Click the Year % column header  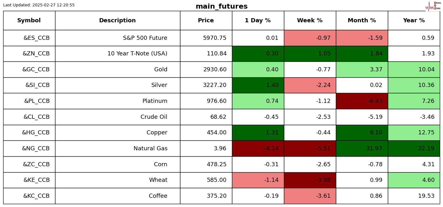[414, 21]
